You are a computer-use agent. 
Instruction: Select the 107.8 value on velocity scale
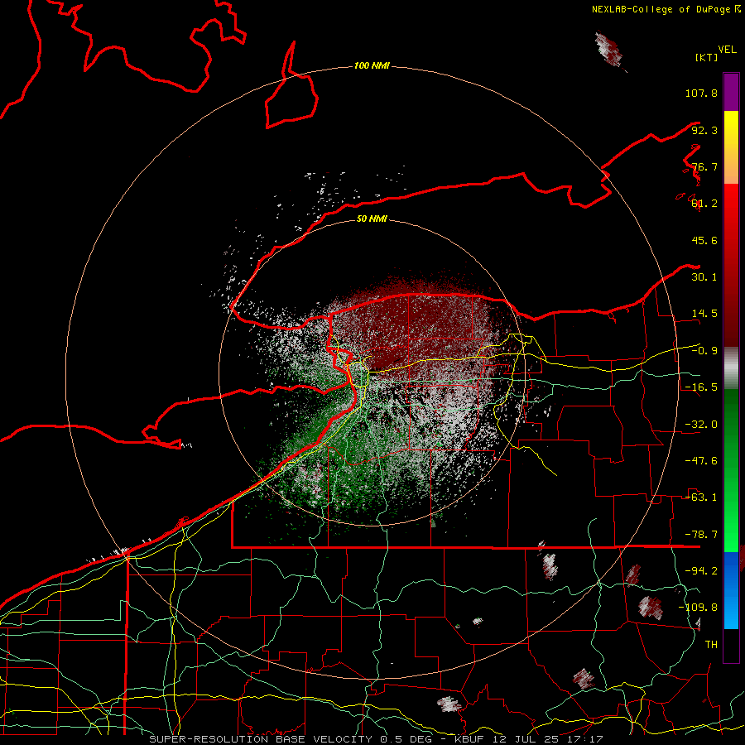[701, 93]
